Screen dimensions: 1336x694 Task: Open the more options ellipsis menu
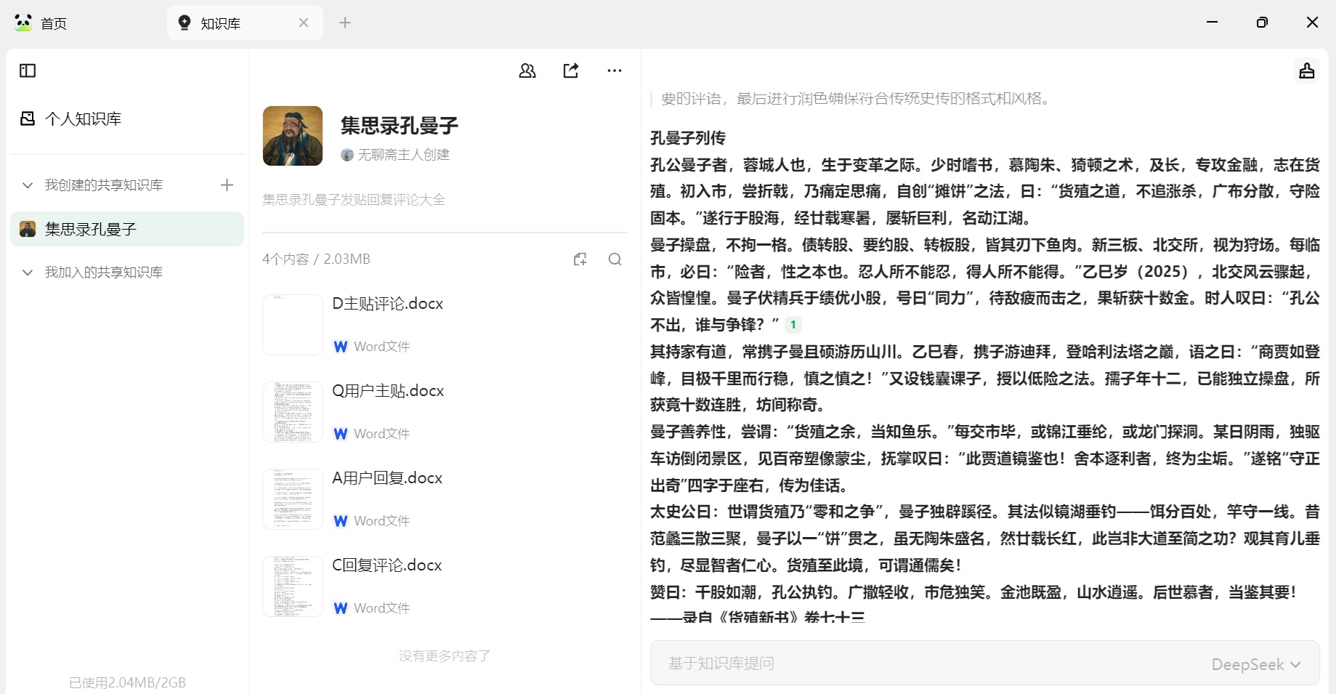click(615, 70)
